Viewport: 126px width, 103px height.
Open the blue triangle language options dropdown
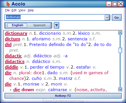point(56,25)
